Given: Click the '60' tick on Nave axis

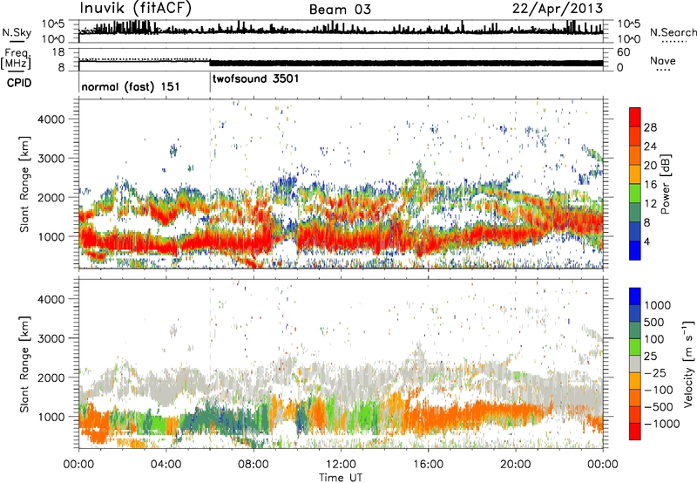Looking at the screenshot, I should (623, 52).
